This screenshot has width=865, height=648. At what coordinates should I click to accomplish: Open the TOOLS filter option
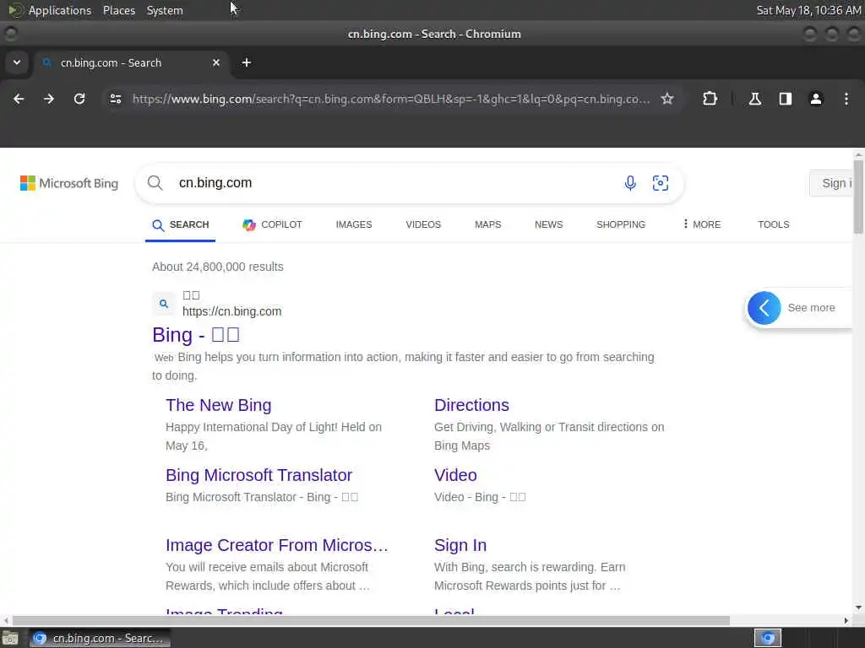[x=774, y=224]
